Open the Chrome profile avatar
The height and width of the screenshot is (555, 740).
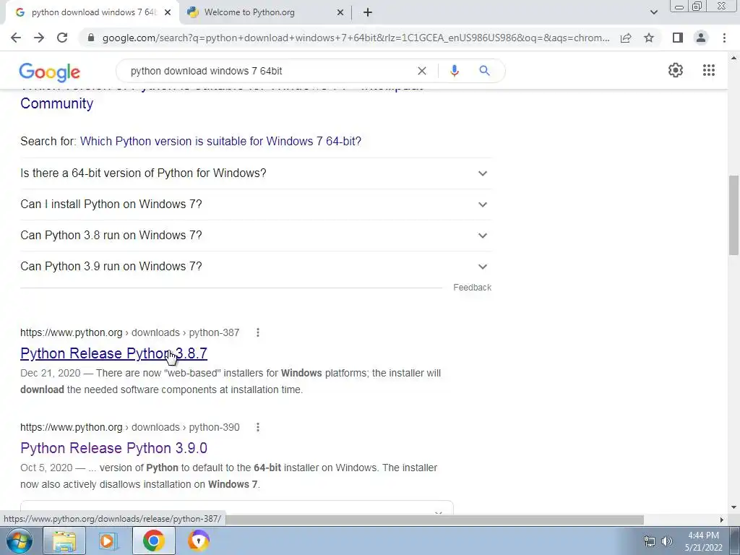click(701, 38)
